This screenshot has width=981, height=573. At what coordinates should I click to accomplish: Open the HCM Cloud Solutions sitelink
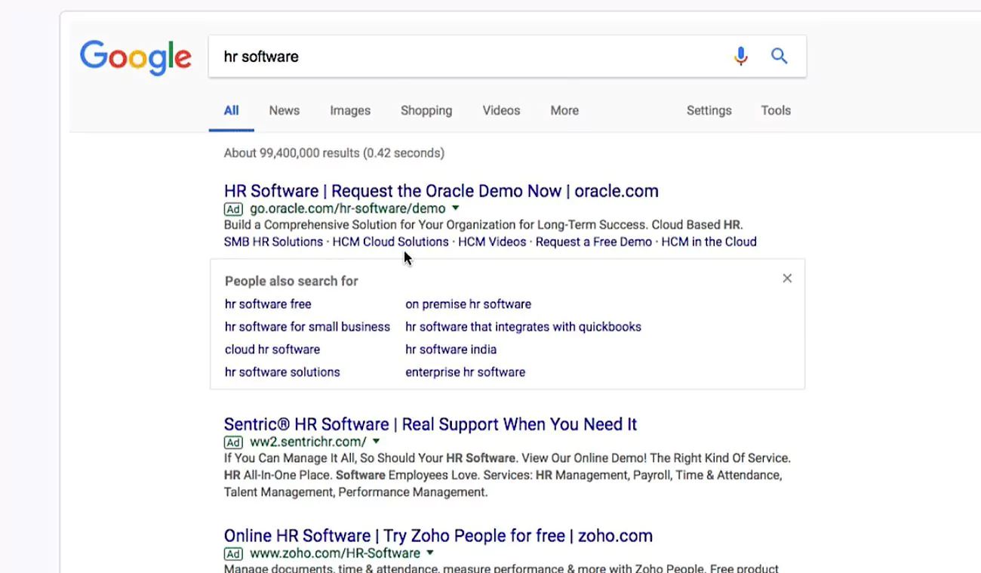(391, 242)
